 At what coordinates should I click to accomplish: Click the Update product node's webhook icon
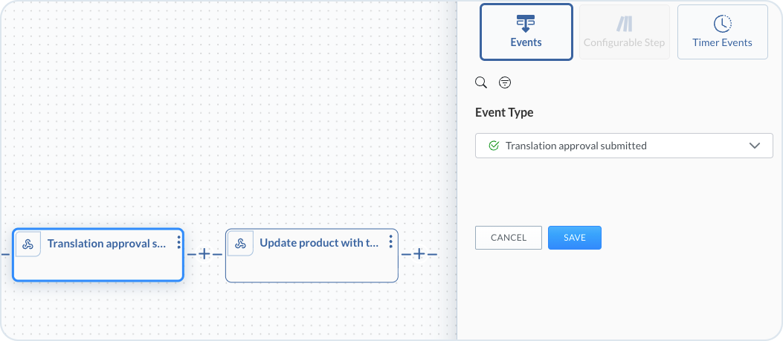click(x=240, y=244)
